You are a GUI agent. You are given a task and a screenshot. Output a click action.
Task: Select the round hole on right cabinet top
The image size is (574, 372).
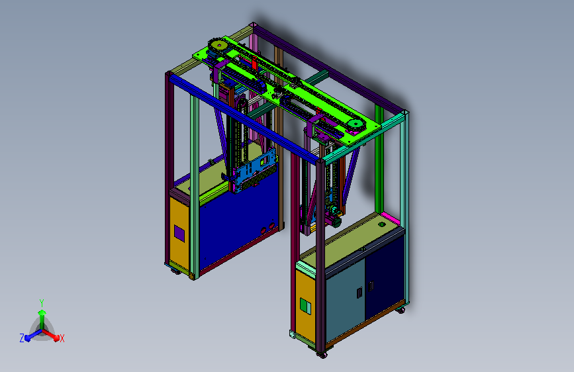pos(381,224)
